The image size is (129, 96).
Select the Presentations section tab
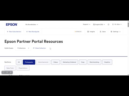(23, 68)
